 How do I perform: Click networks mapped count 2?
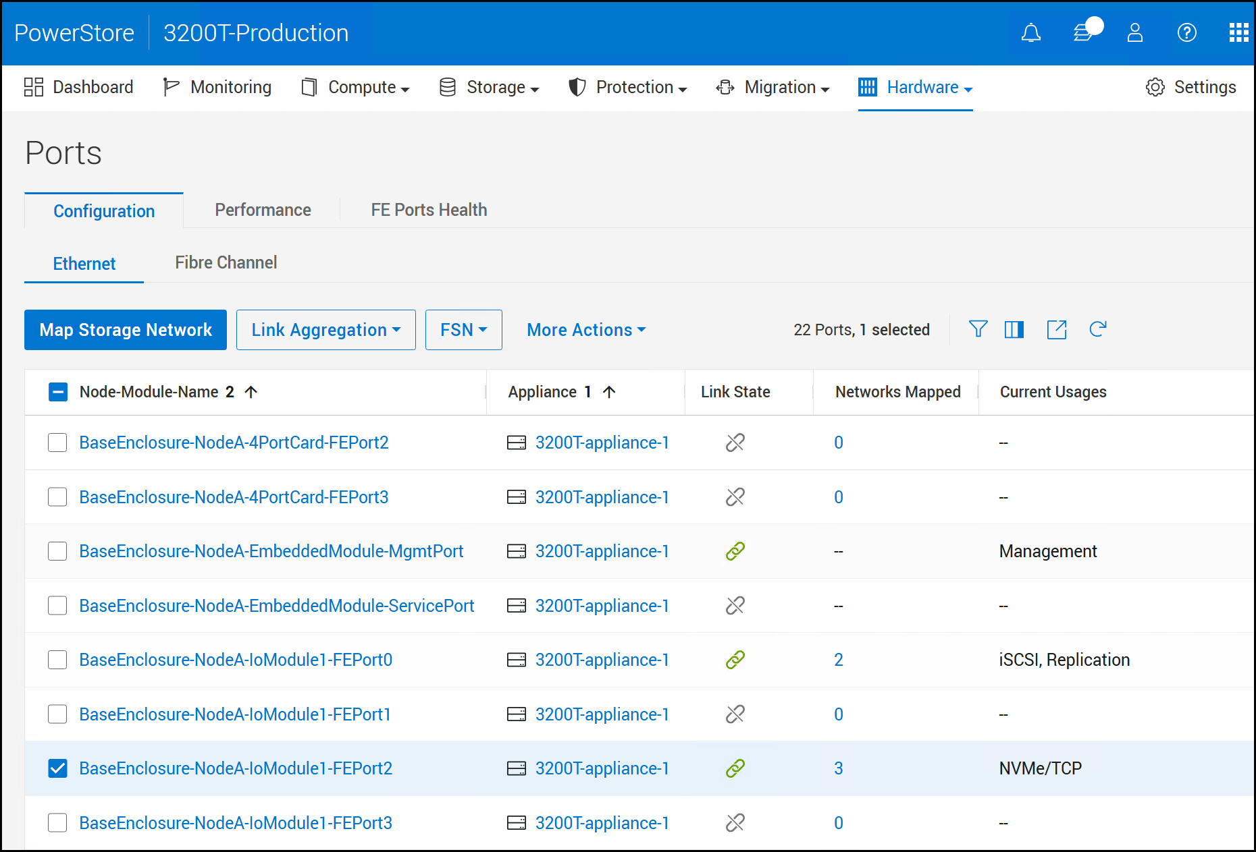[x=838, y=660]
